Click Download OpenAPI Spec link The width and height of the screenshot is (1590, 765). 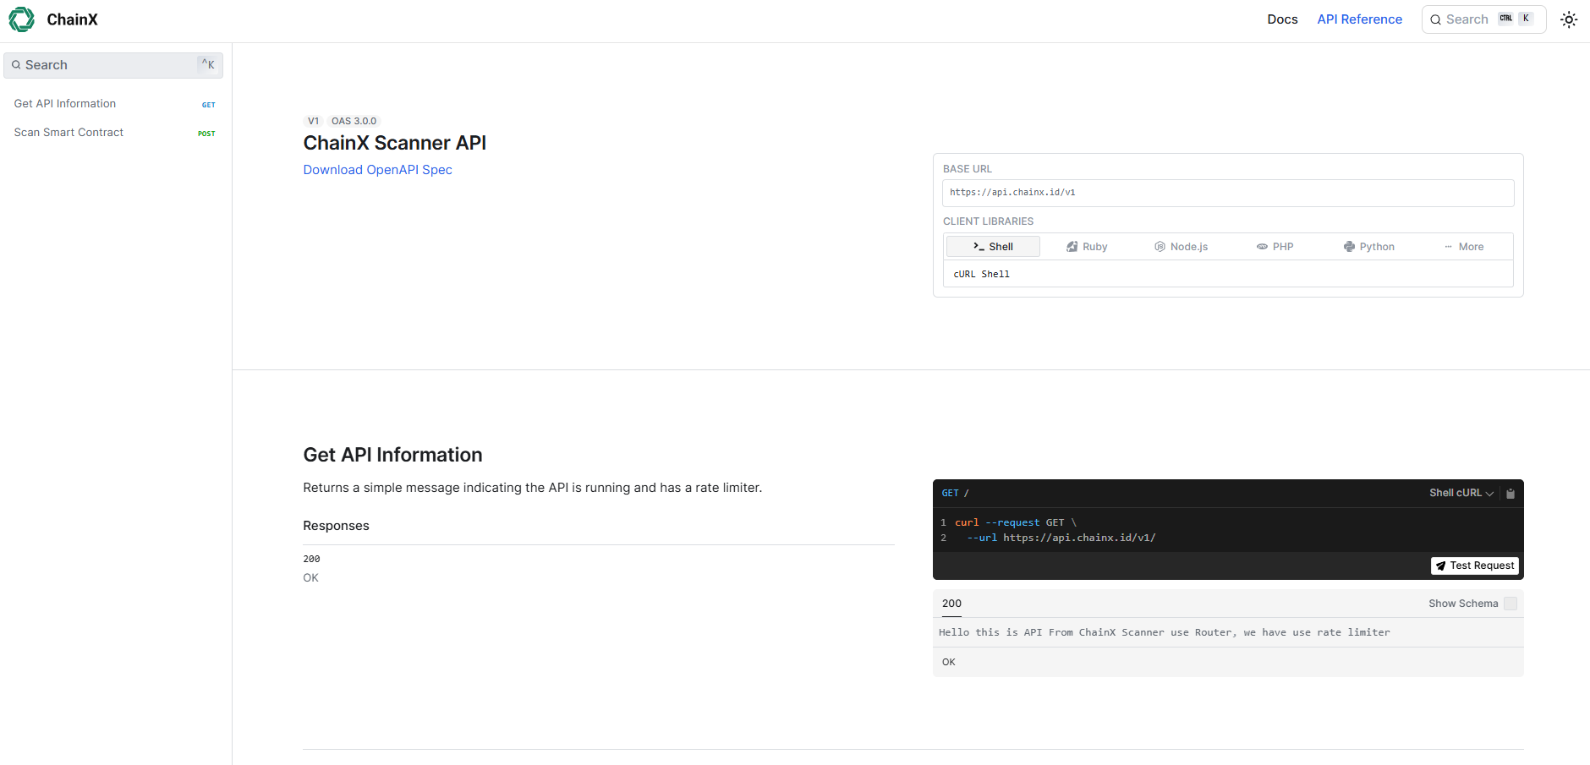click(377, 170)
